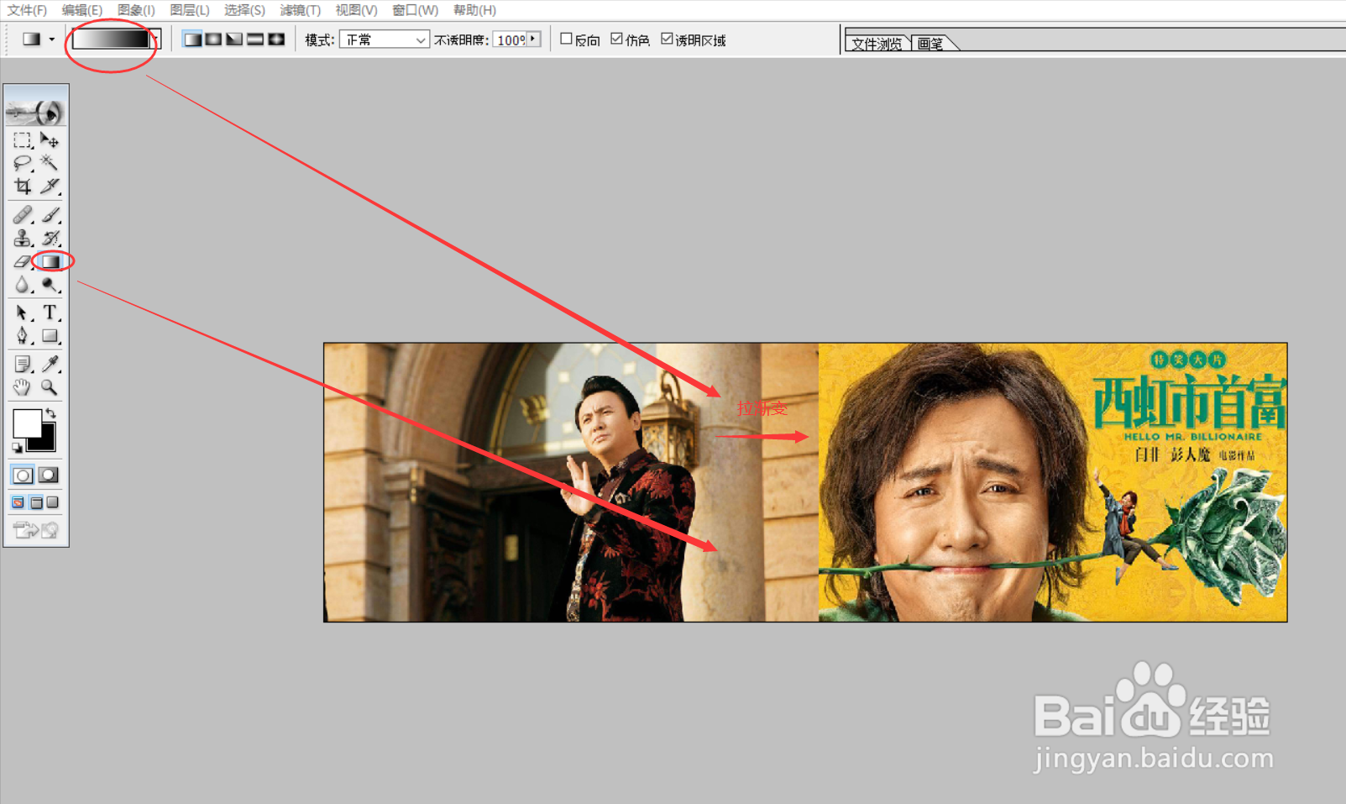Select the Notes tool
The image size is (1346, 804).
click(x=23, y=364)
